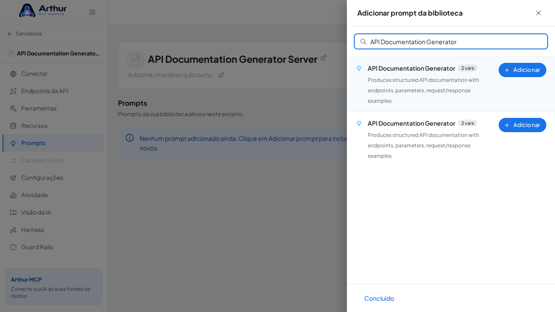Click the database icon next to Recursos

coord(13,126)
